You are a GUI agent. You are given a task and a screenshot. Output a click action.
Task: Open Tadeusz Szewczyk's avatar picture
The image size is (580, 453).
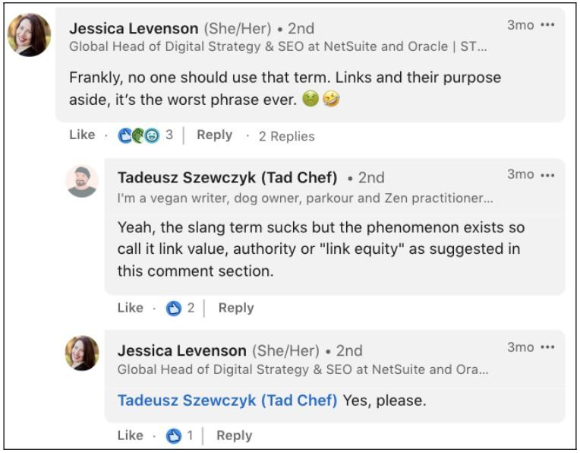coord(82,182)
